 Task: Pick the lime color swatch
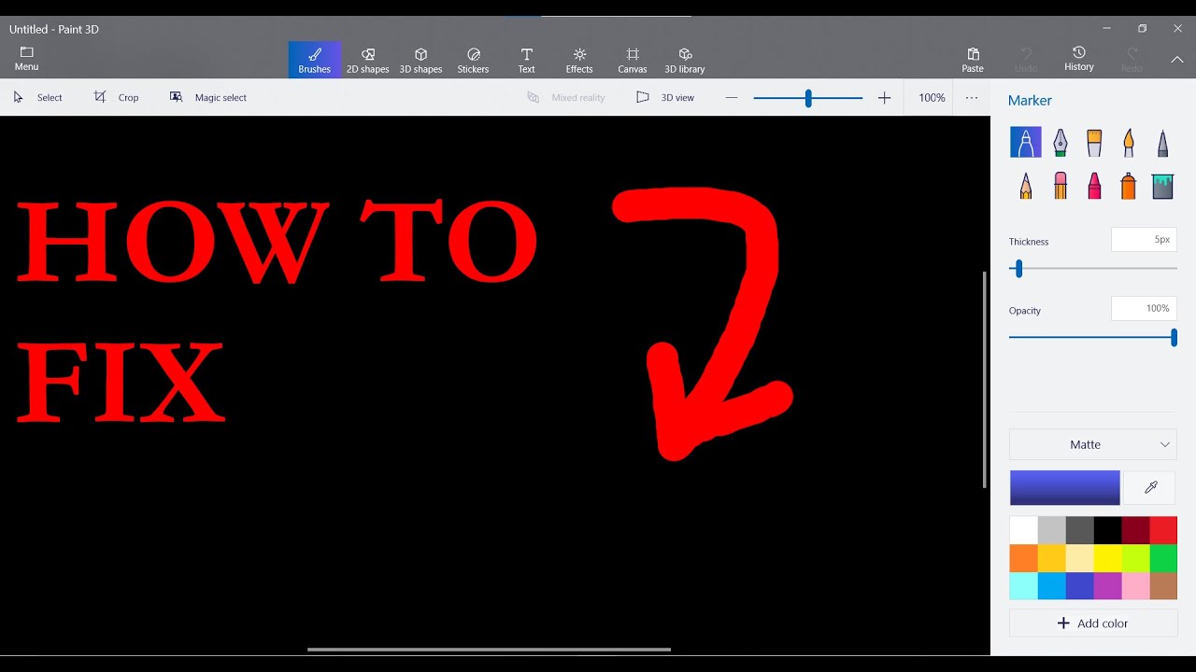(1135, 558)
